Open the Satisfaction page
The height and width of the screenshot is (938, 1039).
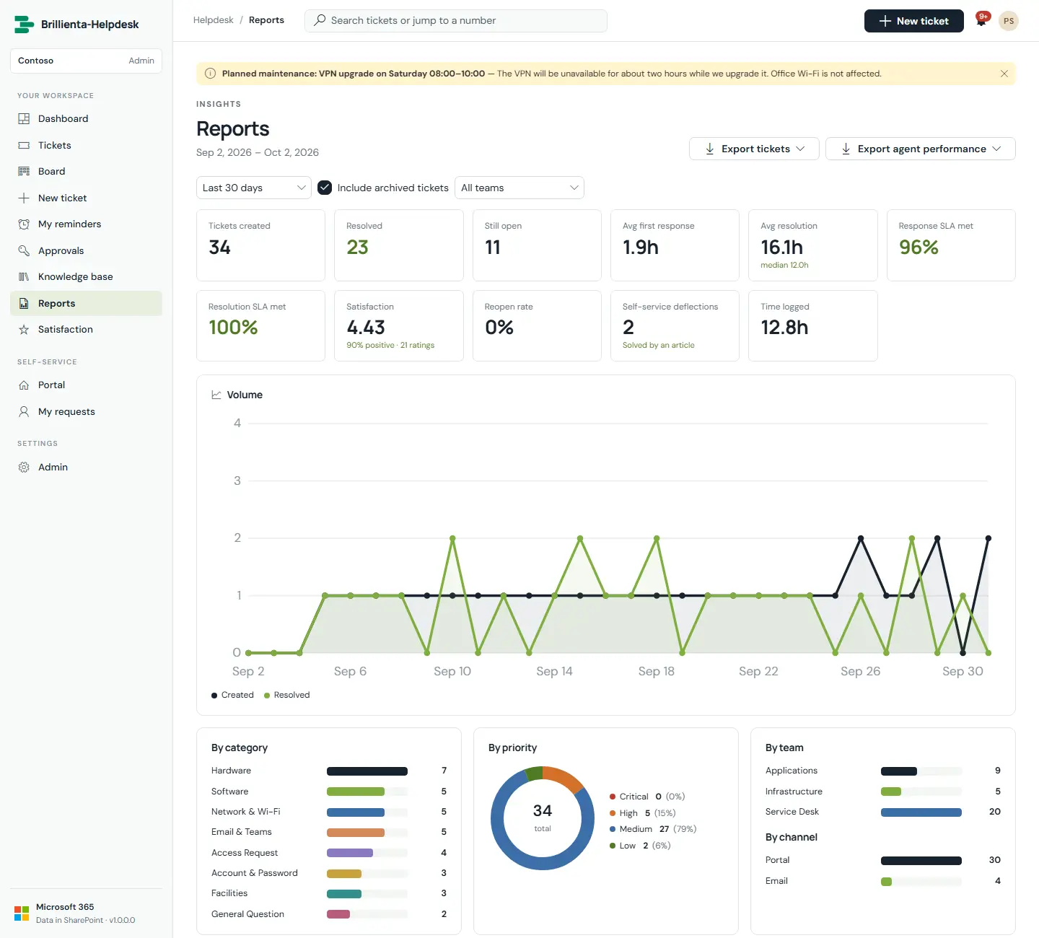pyautogui.click(x=86, y=330)
